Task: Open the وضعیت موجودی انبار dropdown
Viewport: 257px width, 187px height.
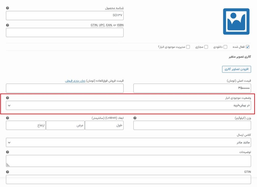Action: point(128,105)
